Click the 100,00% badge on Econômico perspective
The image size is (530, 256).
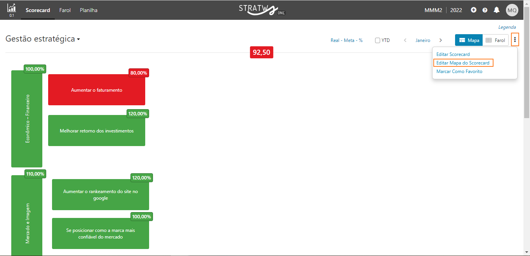[35, 69]
